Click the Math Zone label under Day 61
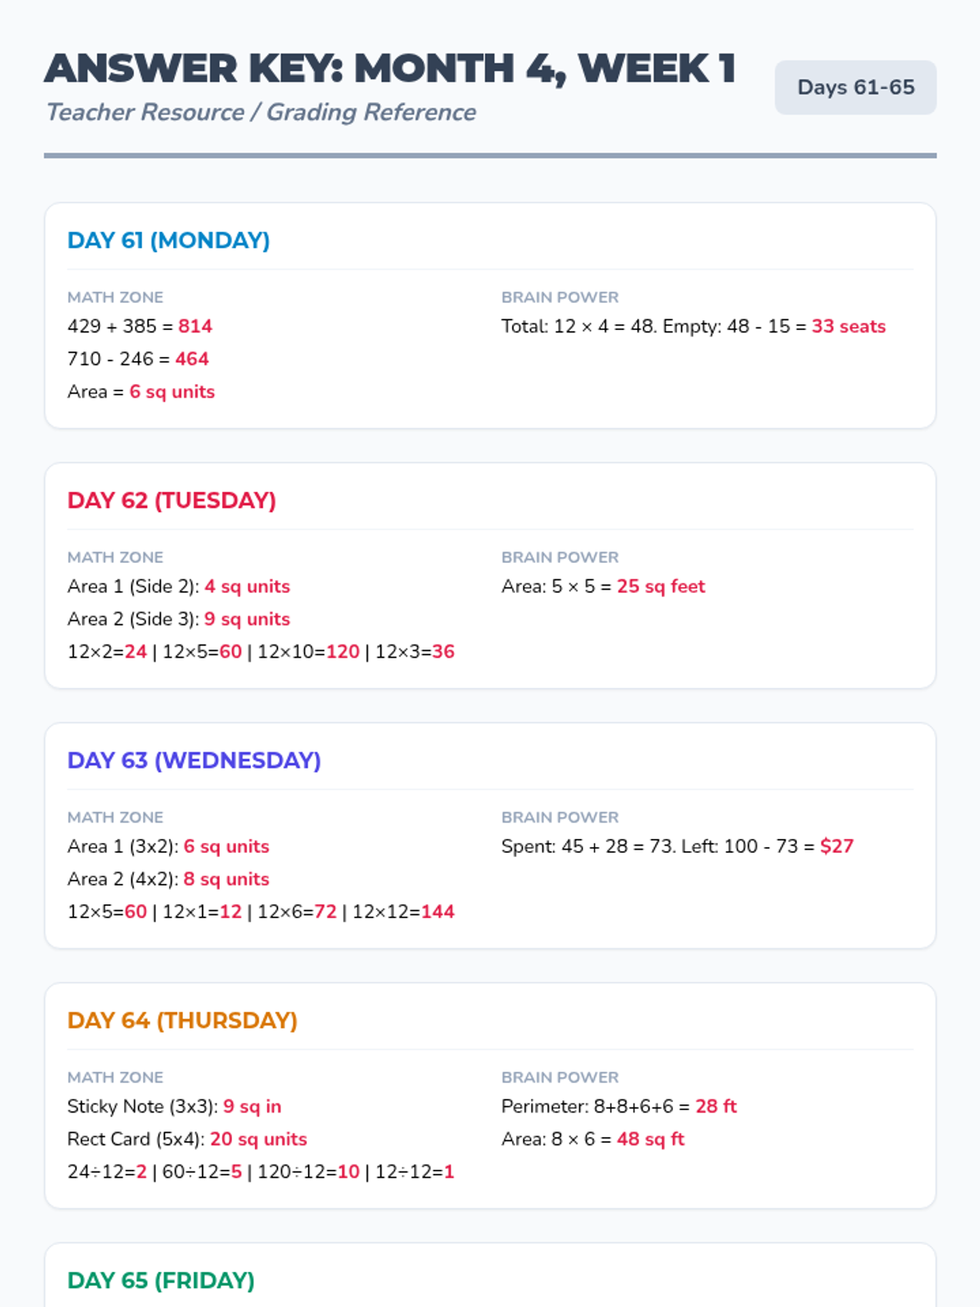 115,297
